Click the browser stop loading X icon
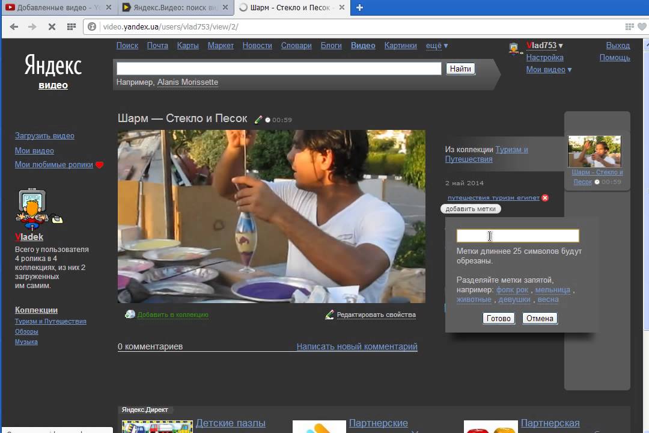Screen dimensions: 649x433 pyautogui.click(x=52, y=26)
